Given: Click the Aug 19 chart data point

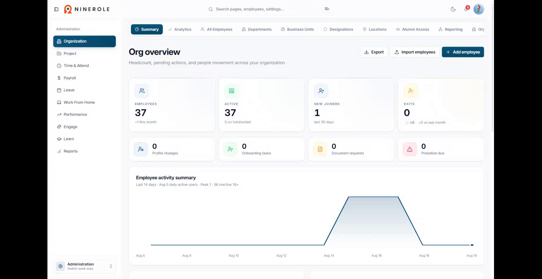Looking at the screenshot, I should (x=472, y=245).
